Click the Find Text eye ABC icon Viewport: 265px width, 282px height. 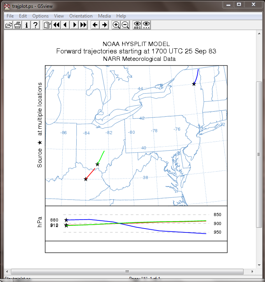(137, 25)
